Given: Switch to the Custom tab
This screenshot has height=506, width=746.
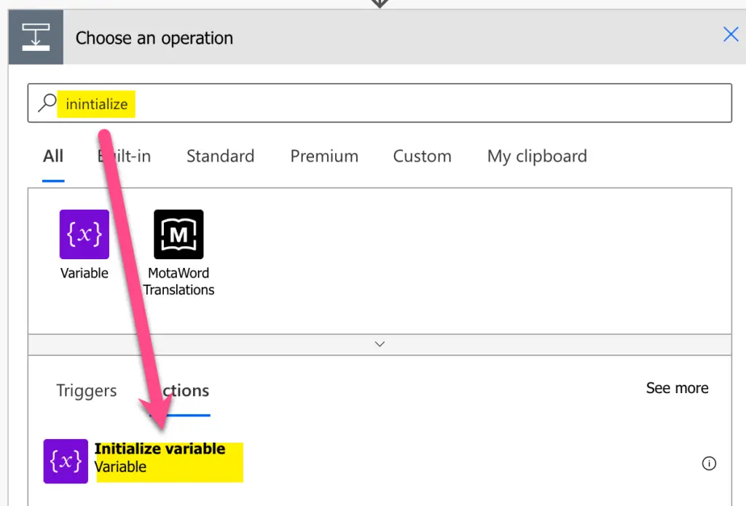Looking at the screenshot, I should (422, 156).
